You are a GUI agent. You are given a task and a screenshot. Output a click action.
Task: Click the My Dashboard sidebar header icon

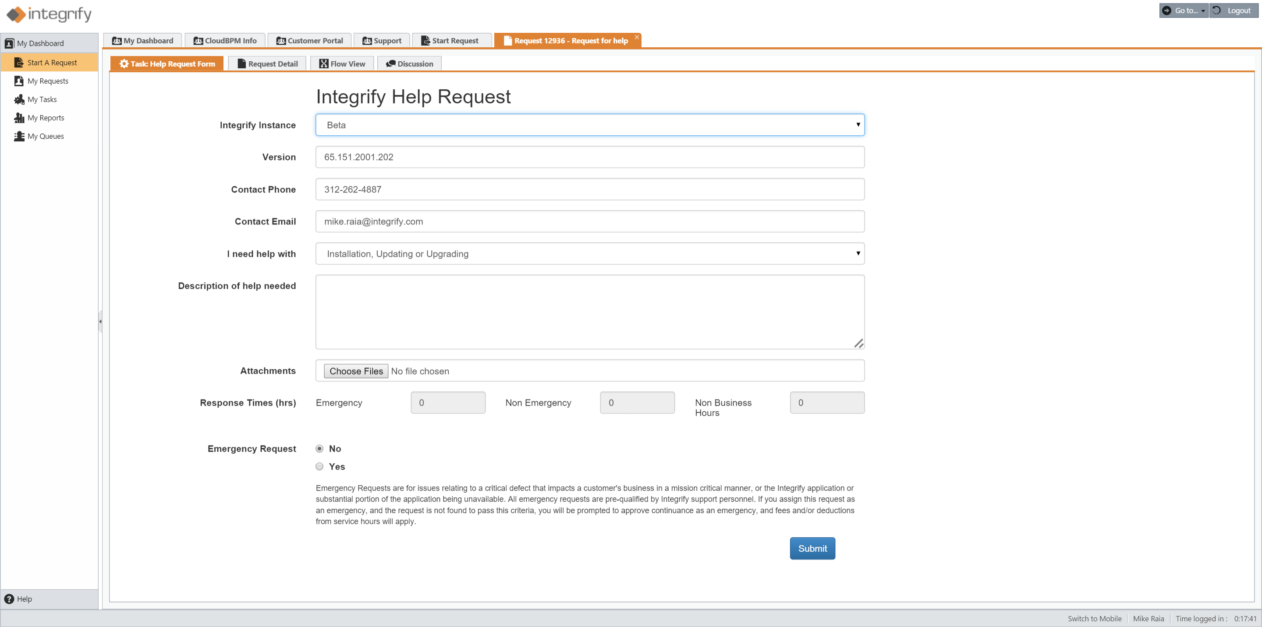(x=9, y=43)
